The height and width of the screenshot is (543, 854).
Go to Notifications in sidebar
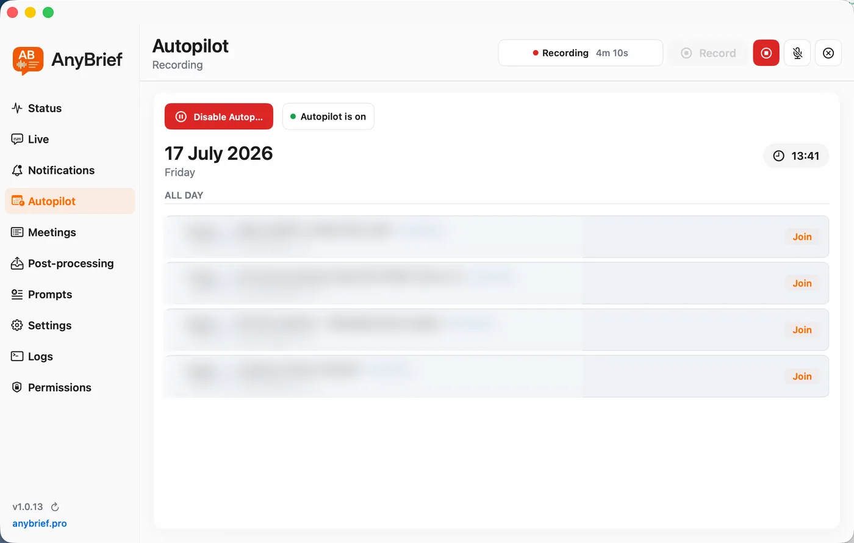click(70, 170)
